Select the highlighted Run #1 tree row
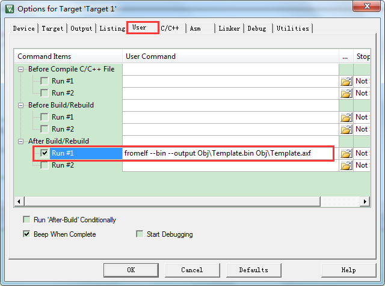This screenshot has width=385, height=286. pos(86,153)
